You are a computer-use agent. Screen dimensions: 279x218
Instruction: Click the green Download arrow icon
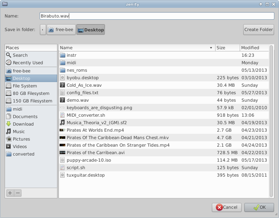[9, 124]
